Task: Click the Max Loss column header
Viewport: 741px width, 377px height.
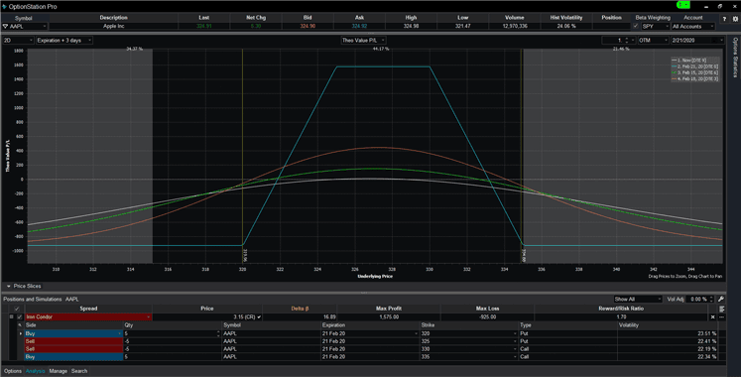Action: click(x=487, y=309)
